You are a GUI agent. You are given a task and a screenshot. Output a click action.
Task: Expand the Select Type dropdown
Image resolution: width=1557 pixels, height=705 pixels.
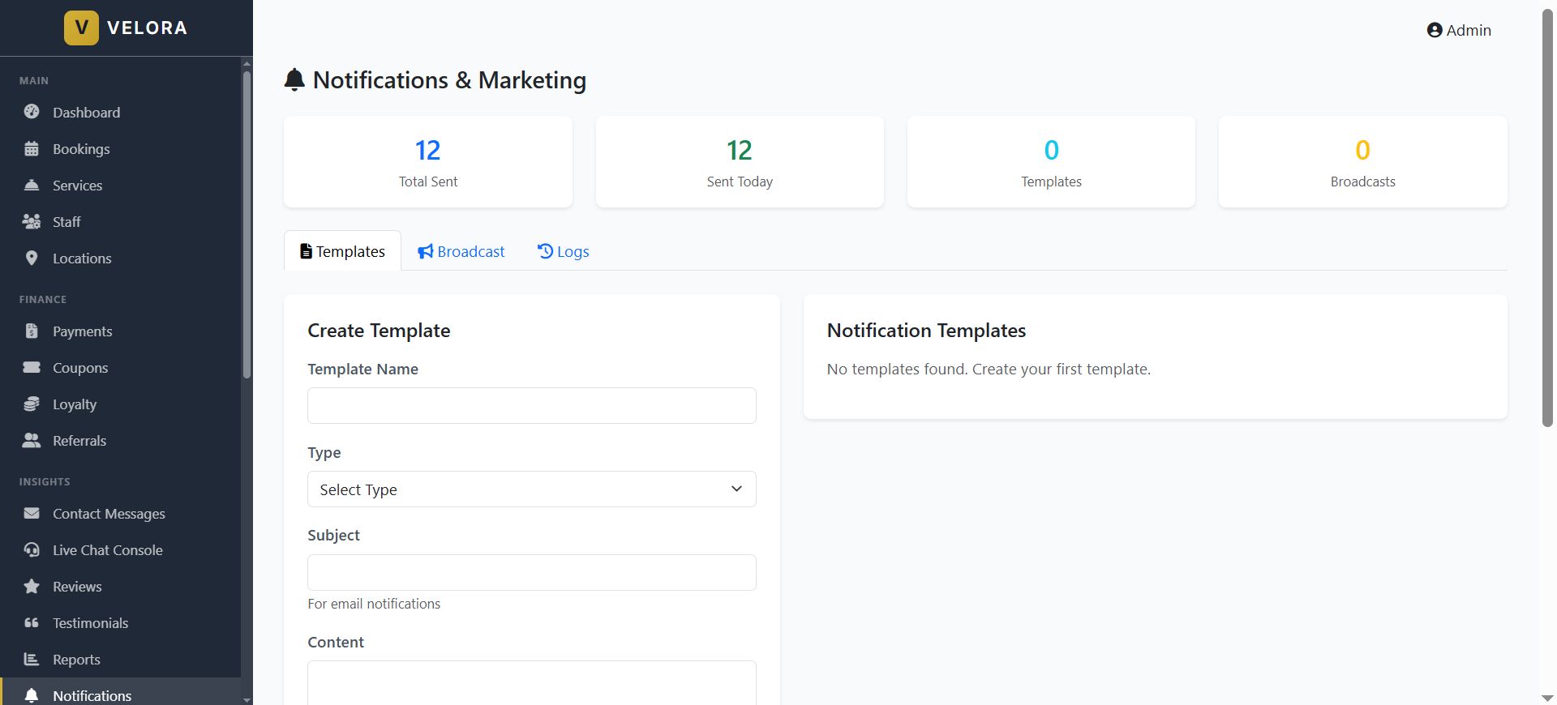click(x=531, y=489)
